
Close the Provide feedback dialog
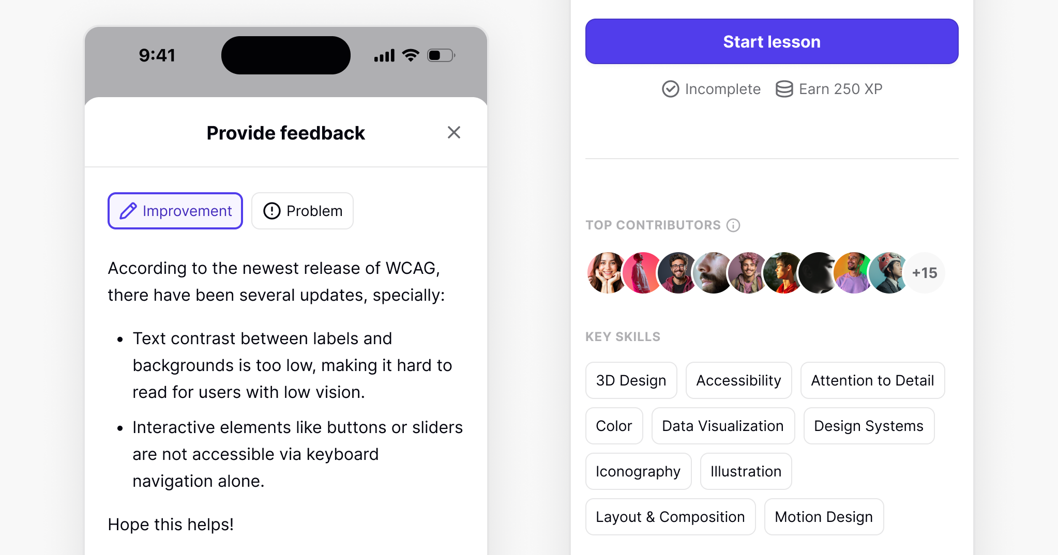pos(454,133)
